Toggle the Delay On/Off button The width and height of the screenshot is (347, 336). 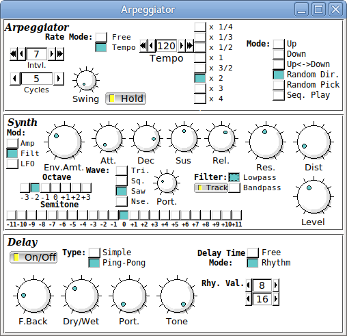[x=33, y=257]
